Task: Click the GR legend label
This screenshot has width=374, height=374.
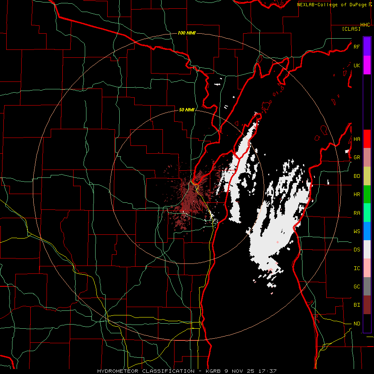Action: tap(357, 157)
